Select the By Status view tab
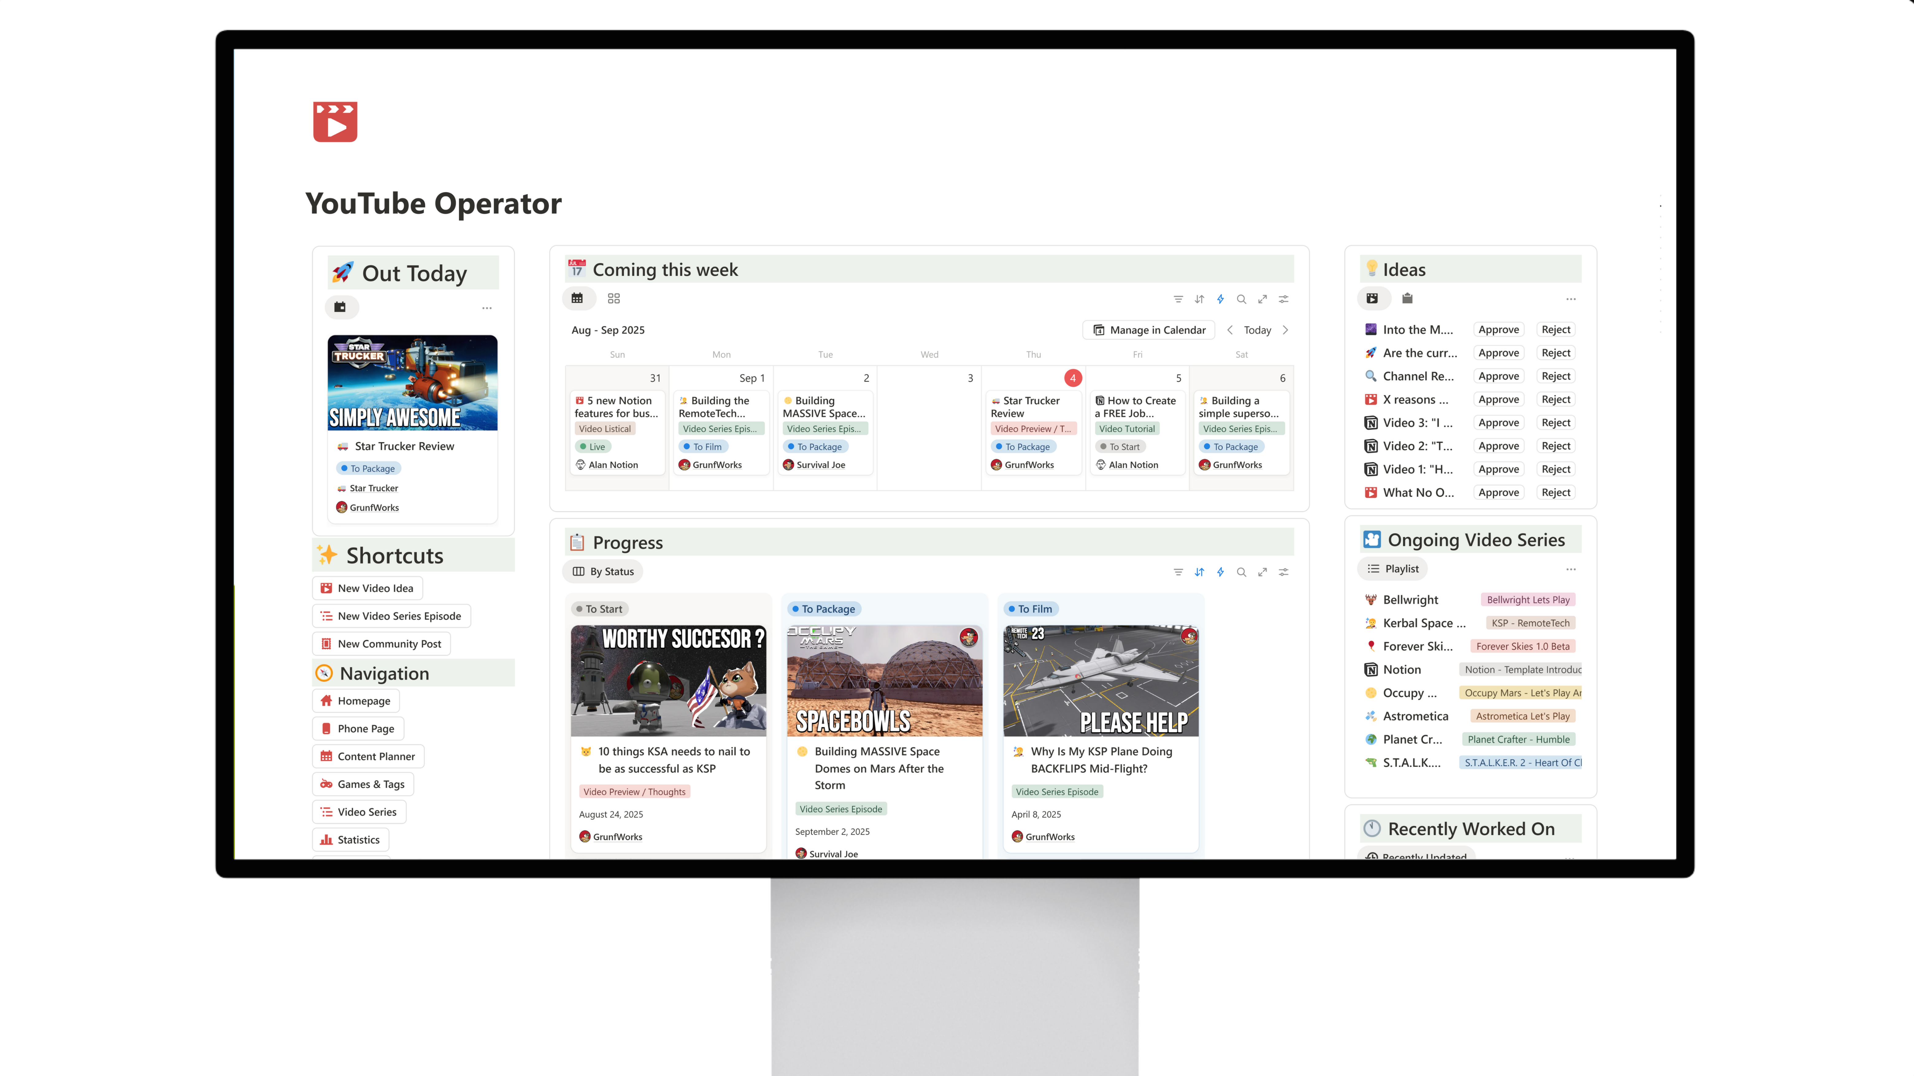 coord(603,571)
